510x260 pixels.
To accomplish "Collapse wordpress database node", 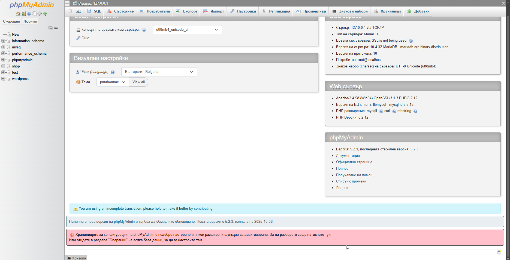I will [x=3, y=79].
